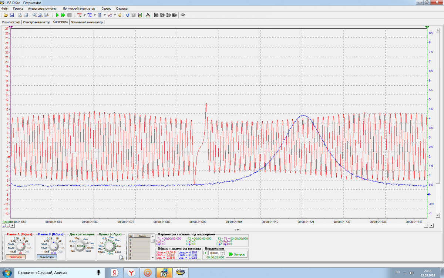Open the DiSco app on the taskbar
Screen dimensions: 444x278
pos(180,272)
